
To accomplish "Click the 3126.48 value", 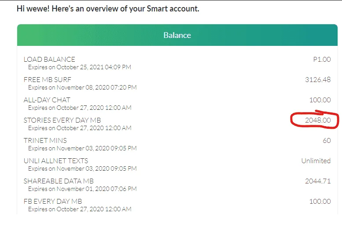I will tap(318, 80).
